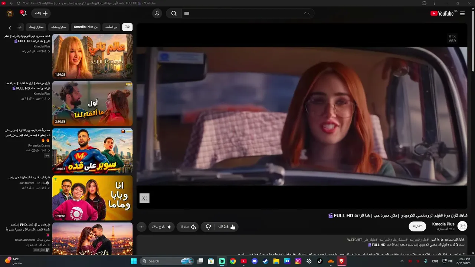
Task: Open the browser extensions puzzle icon
Action: point(425,3)
